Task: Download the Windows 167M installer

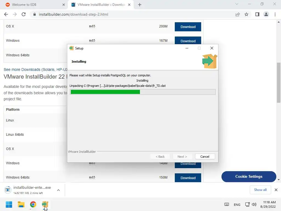Action: pyautogui.click(x=188, y=41)
